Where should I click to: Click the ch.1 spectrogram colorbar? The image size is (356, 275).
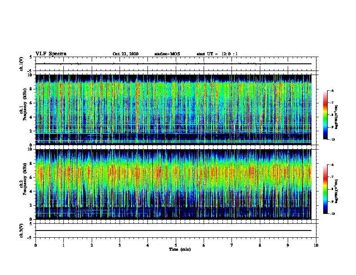(x=325, y=115)
